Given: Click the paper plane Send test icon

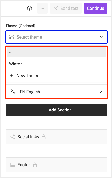Looking at the screenshot, I should point(56,8).
